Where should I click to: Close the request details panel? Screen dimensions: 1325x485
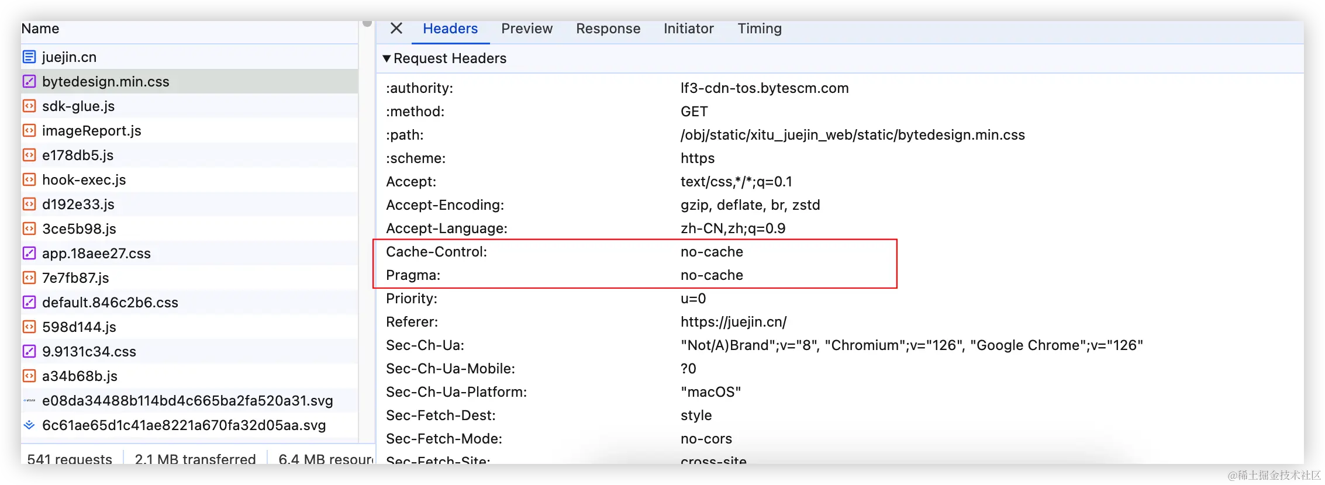click(x=396, y=28)
